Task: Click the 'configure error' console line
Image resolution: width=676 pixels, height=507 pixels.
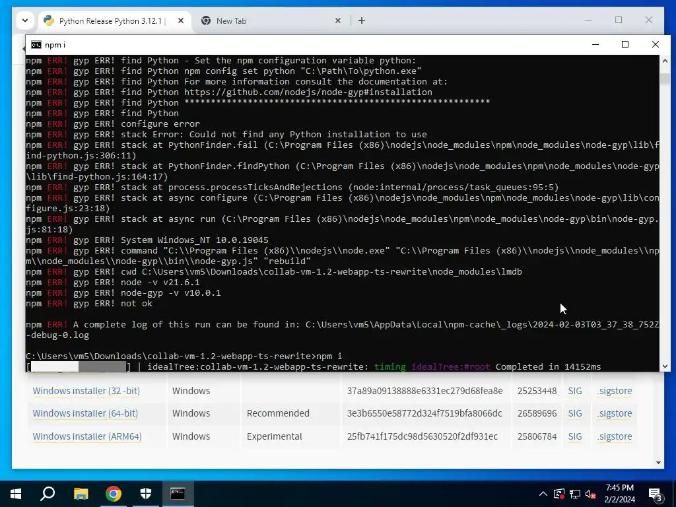Action: click(x=112, y=123)
